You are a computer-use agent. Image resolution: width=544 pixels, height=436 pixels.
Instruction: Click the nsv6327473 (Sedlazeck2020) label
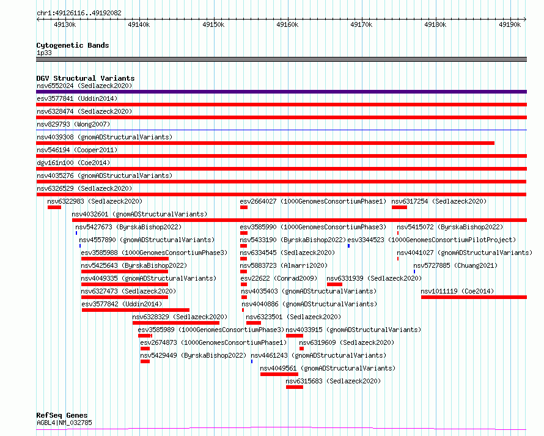(128, 291)
